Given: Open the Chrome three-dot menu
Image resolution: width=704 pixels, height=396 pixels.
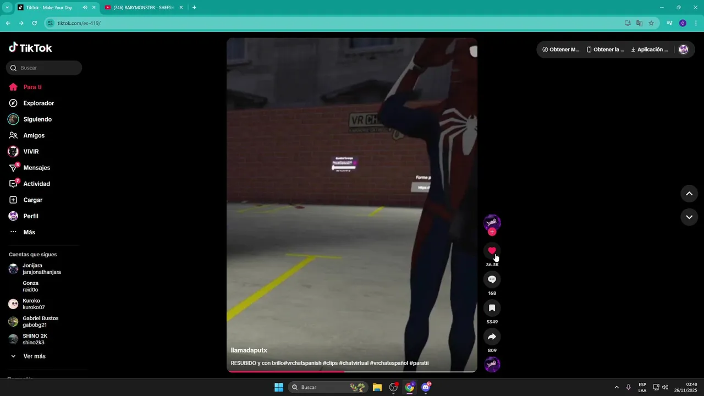Looking at the screenshot, I should coord(696,23).
